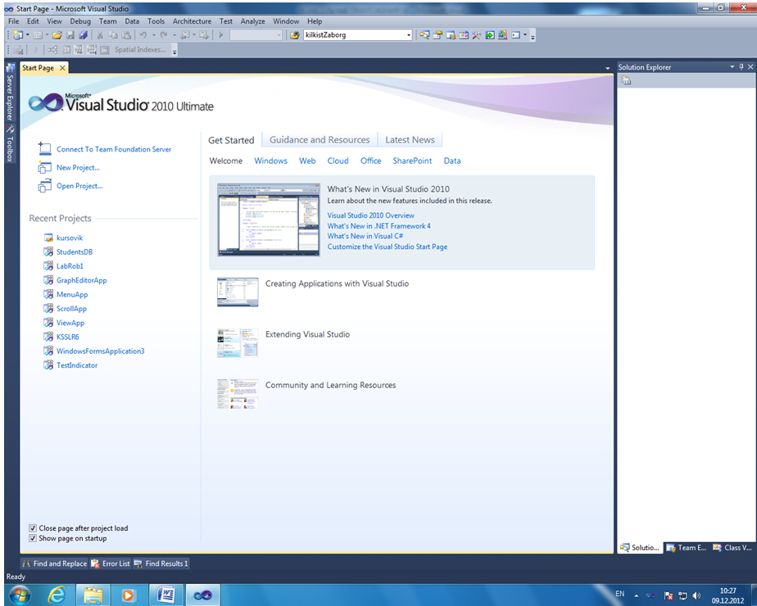757x606 pixels.
Task: Expand the Add New Item dropdown arrow
Action: [47, 34]
